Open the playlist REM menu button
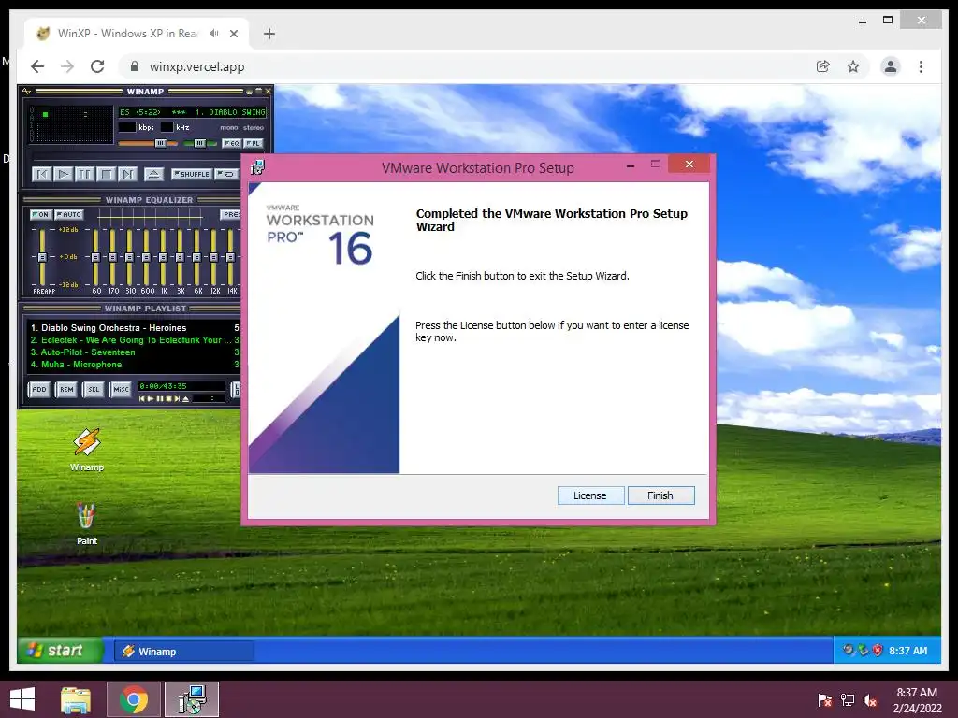The width and height of the screenshot is (958, 718). 66,390
